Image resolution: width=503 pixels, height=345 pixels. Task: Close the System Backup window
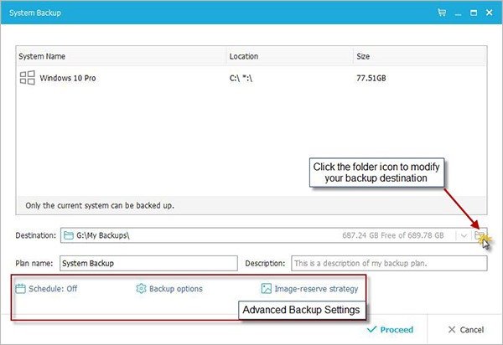pyautogui.click(x=490, y=13)
